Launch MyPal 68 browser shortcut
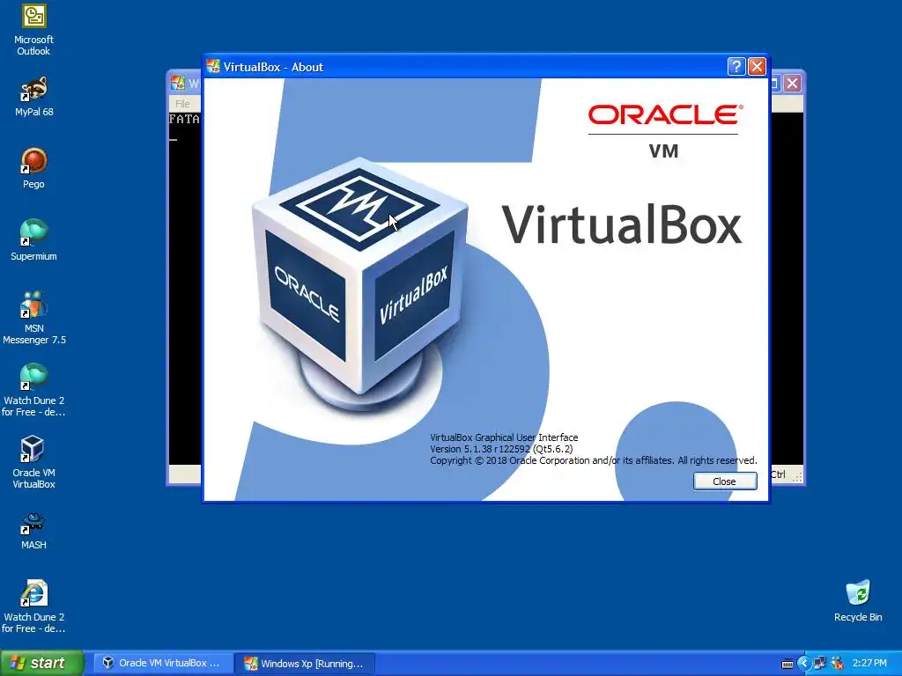Viewport: 902px width, 676px height. click(33, 97)
